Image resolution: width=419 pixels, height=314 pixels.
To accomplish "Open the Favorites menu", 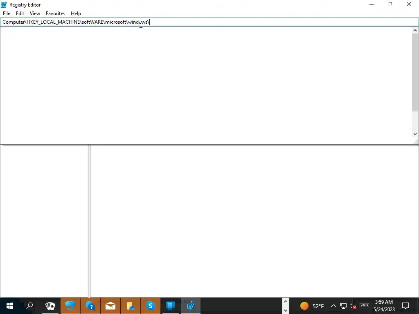I will point(55,13).
